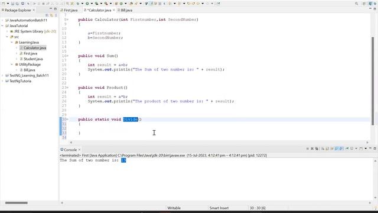
Task: Expand the JavaAutomationBatch11 project
Action: (x=2, y=20)
